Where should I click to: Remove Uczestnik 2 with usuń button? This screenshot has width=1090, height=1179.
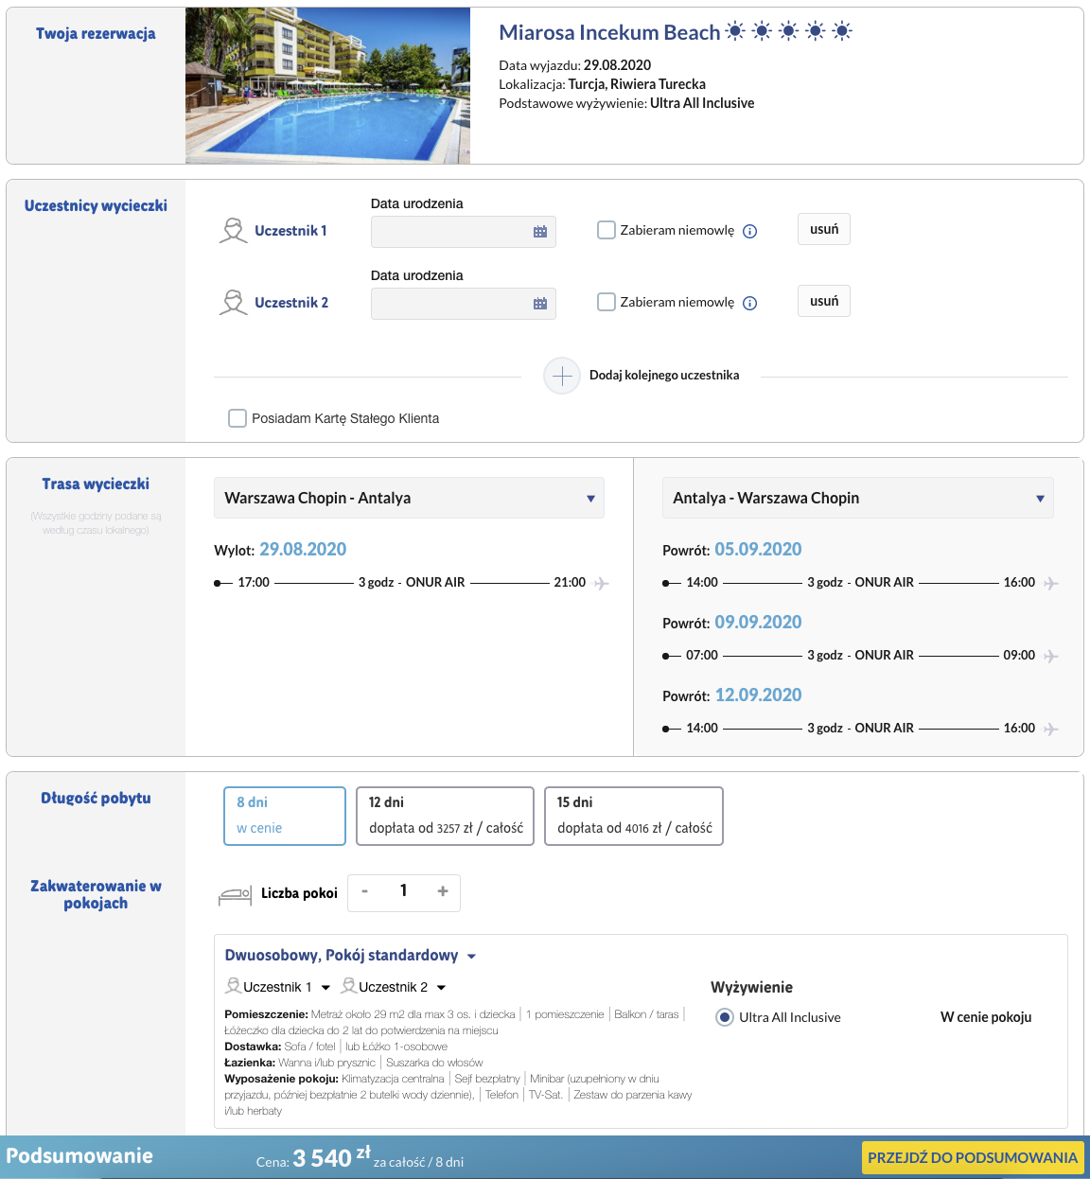(824, 301)
